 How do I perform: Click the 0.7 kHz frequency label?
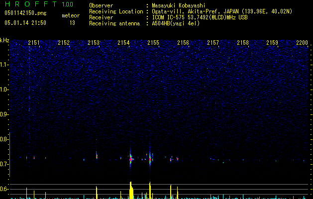pos(4,164)
